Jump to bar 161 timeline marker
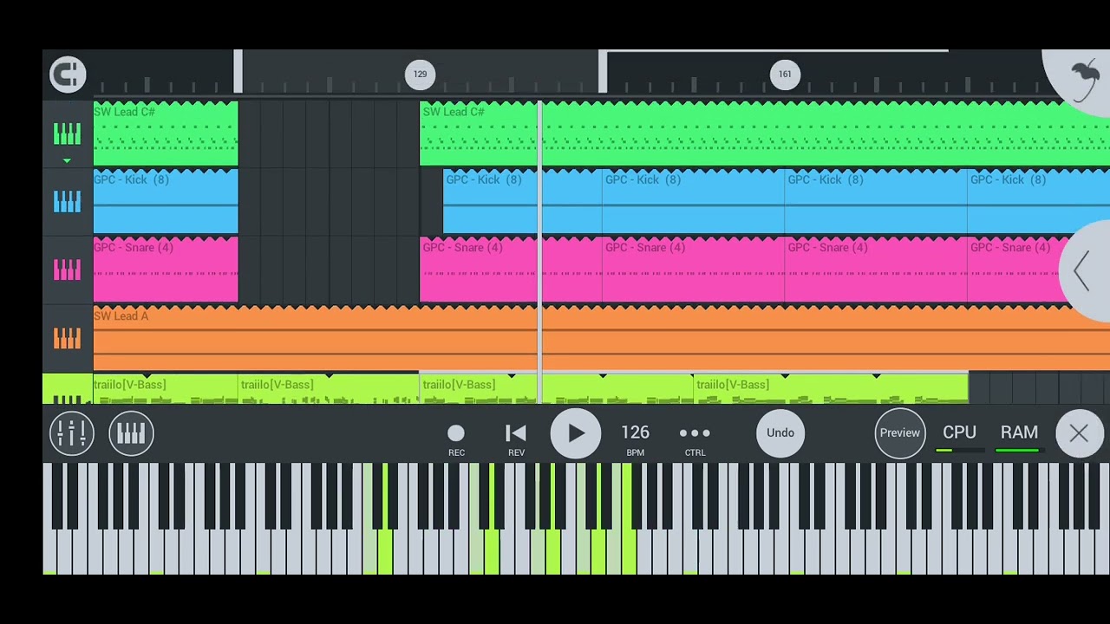Viewport: 1110px width, 624px height. coord(785,74)
